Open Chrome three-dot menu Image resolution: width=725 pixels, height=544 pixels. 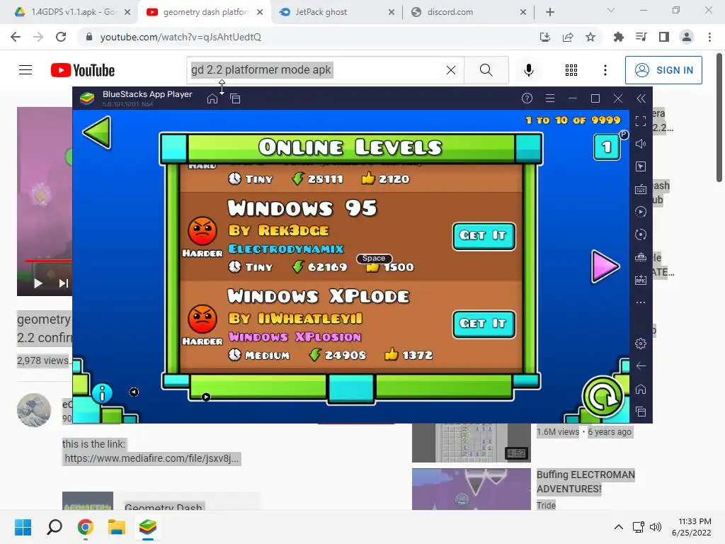[x=709, y=37]
